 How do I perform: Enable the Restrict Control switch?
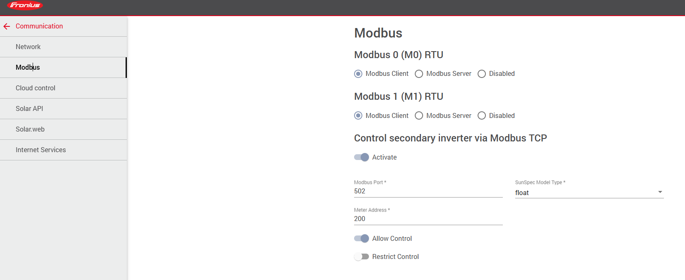coord(362,256)
